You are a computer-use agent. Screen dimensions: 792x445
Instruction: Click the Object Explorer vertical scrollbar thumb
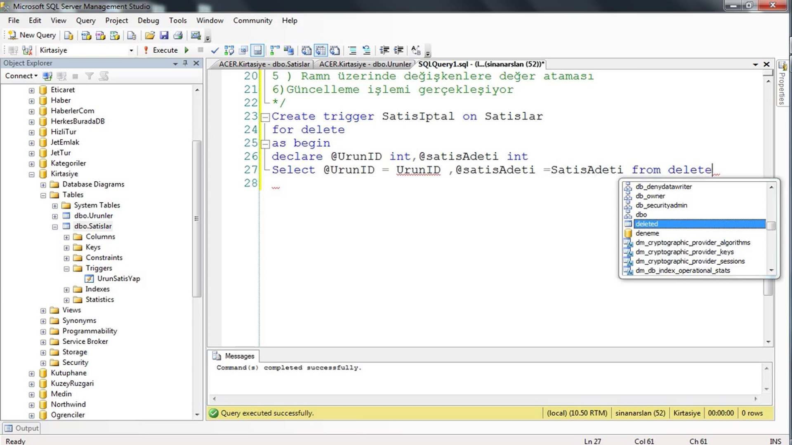197,218
